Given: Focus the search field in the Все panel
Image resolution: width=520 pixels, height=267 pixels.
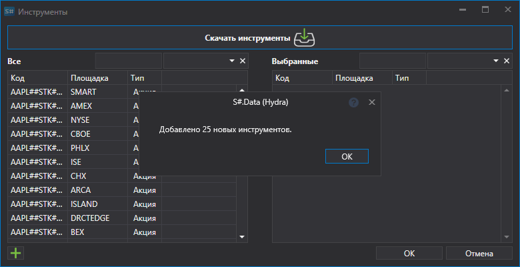Looking at the screenshot, I should pos(129,61).
